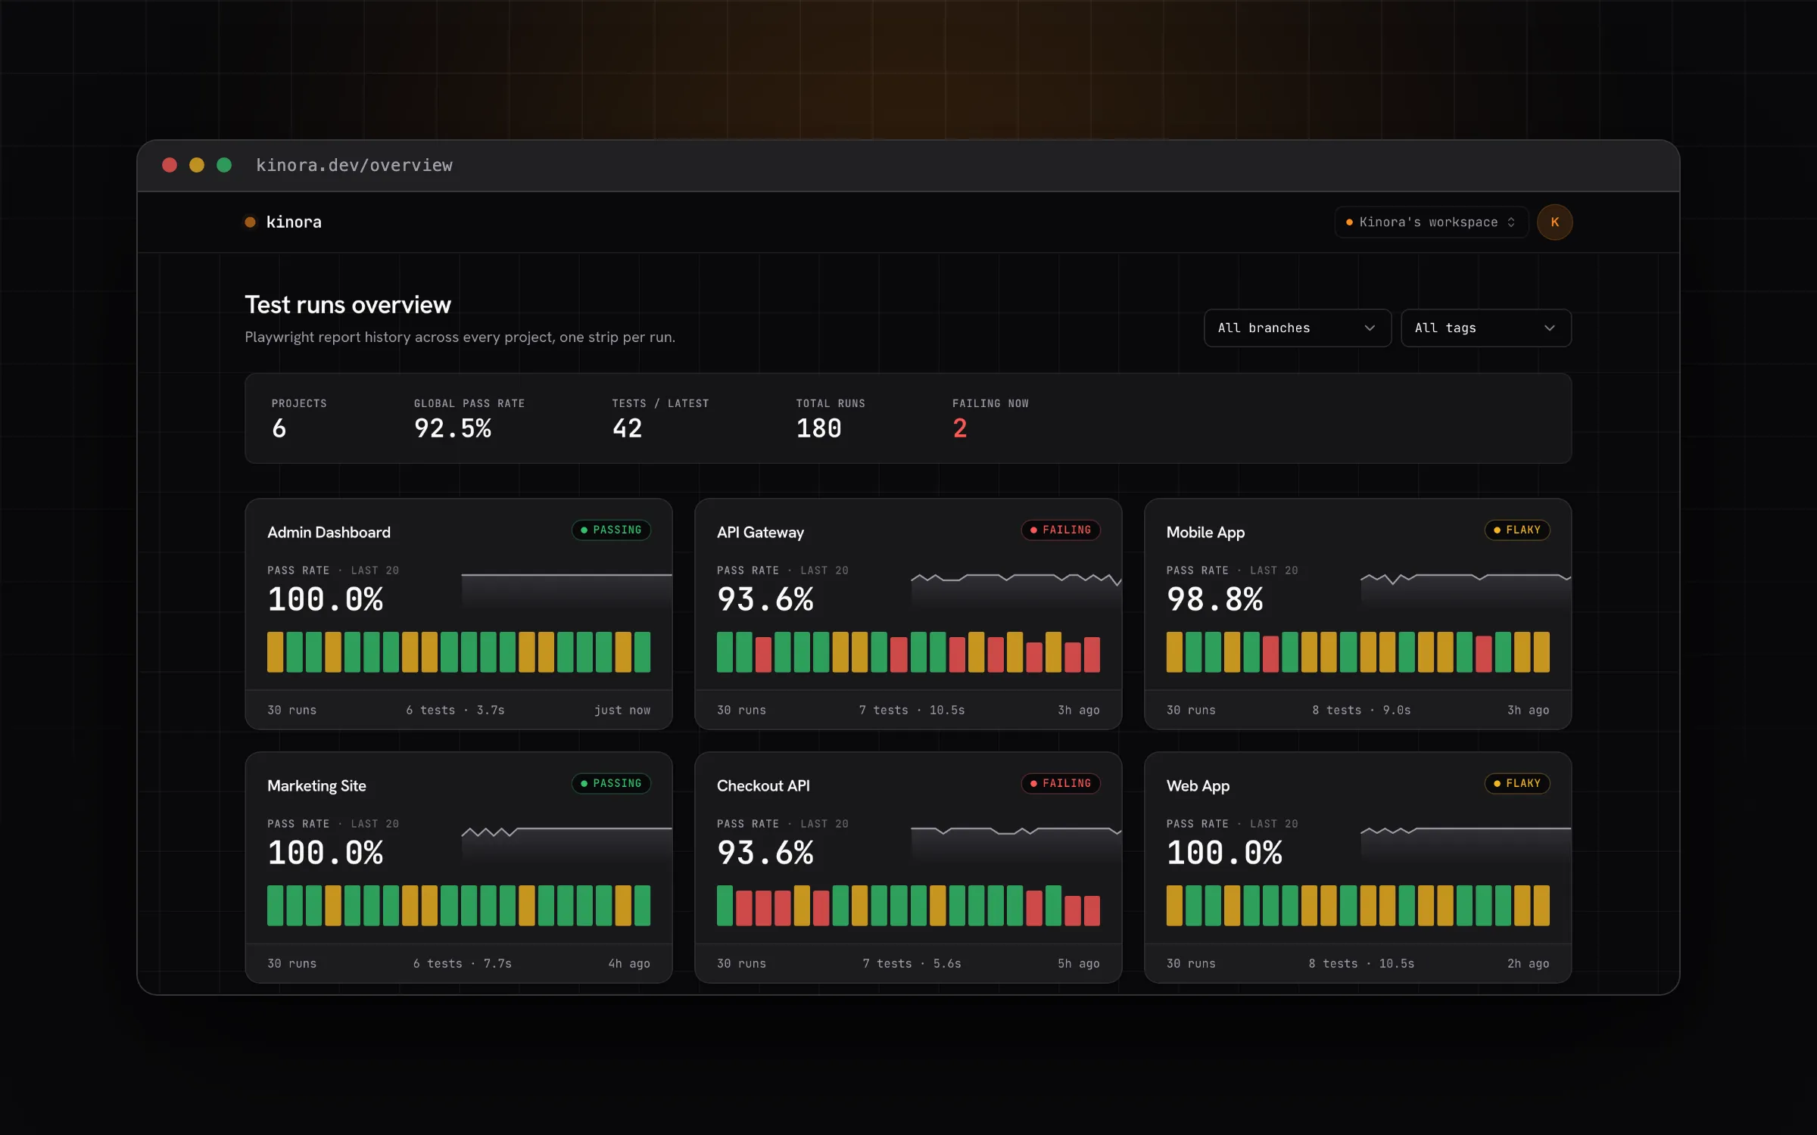This screenshot has height=1135, width=1817.
Task: Click the PASSING badge on Marketing Site
Action: point(611,783)
